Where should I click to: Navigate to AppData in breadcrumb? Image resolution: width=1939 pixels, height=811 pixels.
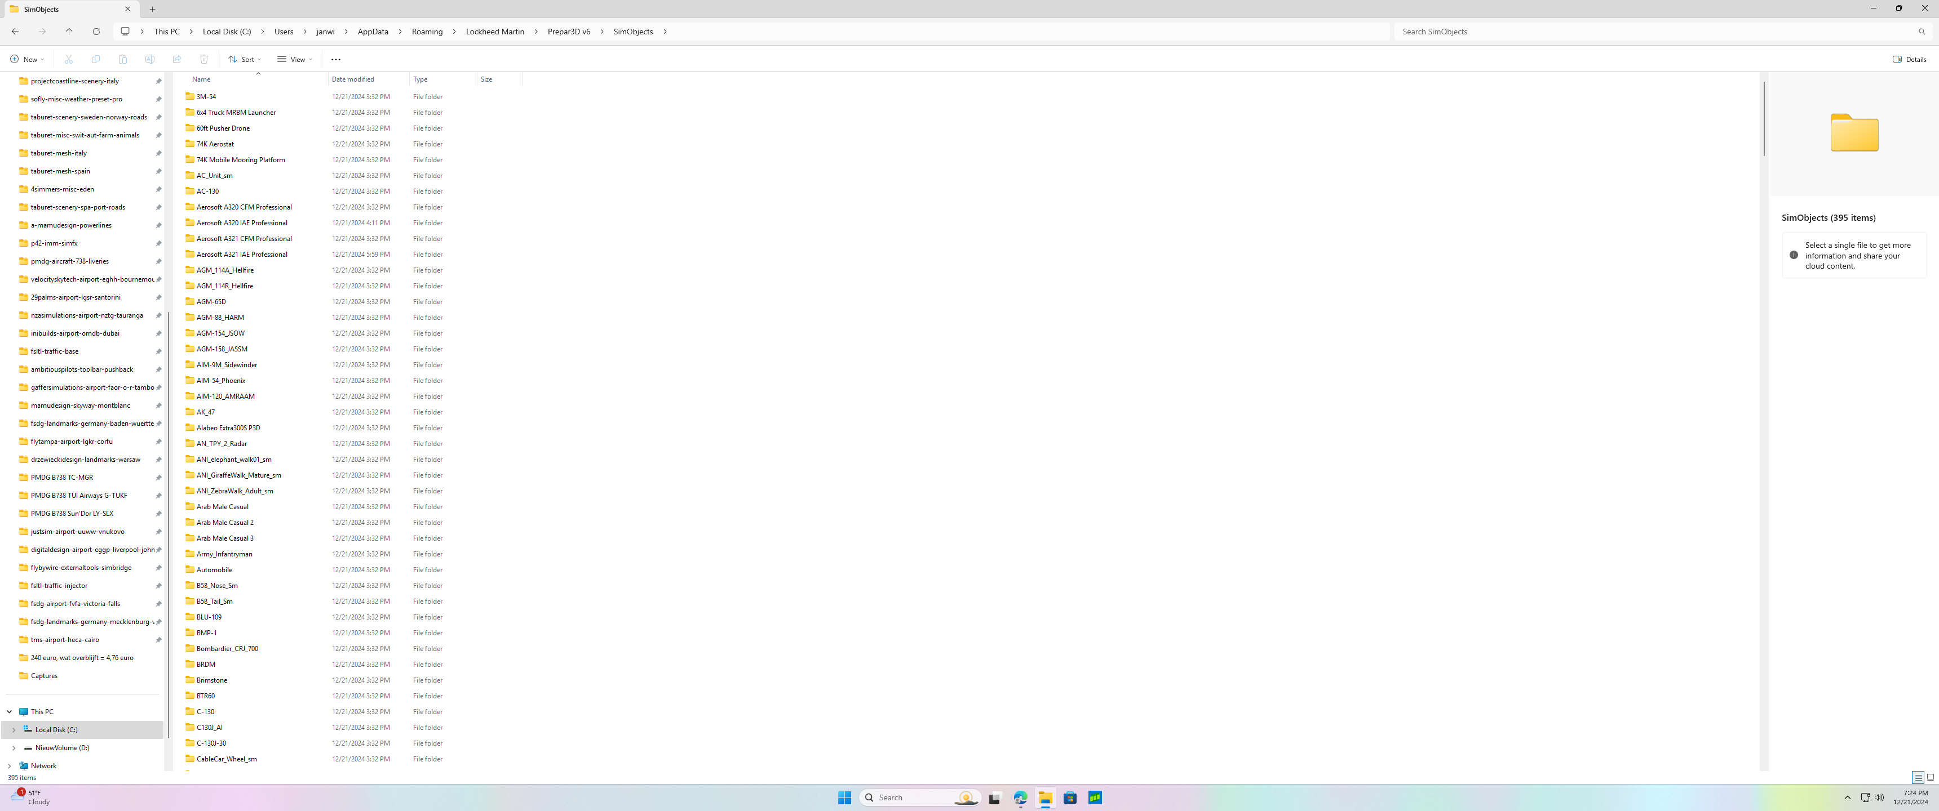[373, 32]
